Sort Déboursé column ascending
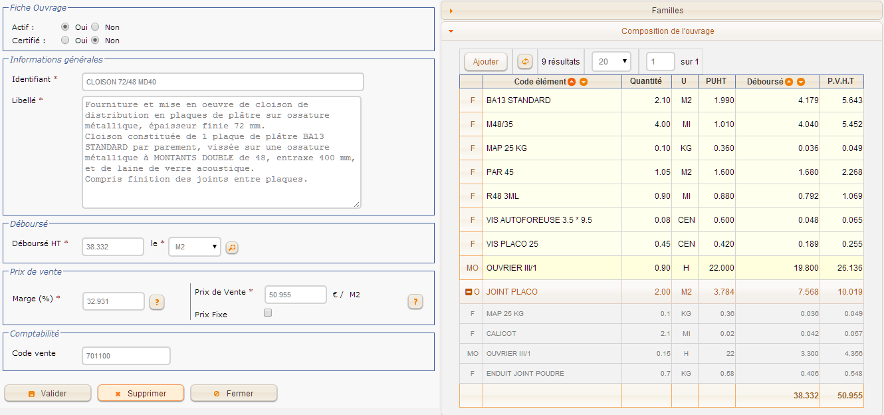884x415 pixels. [x=790, y=82]
